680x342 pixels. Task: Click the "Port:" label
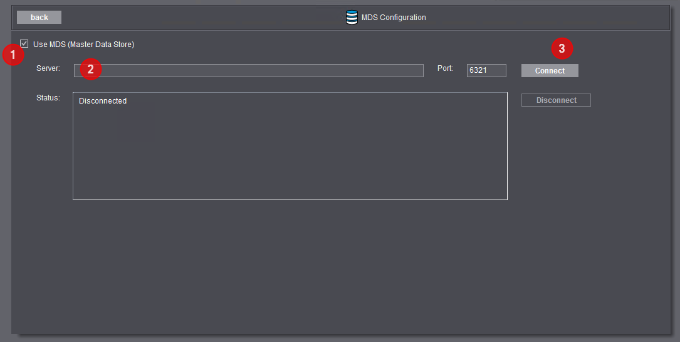(x=445, y=68)
